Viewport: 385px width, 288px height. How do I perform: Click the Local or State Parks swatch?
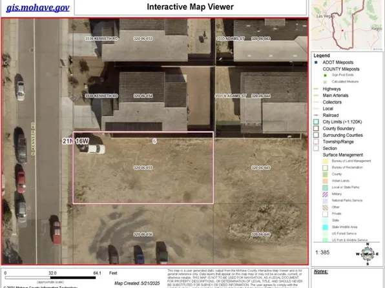[x=325, y=187]
